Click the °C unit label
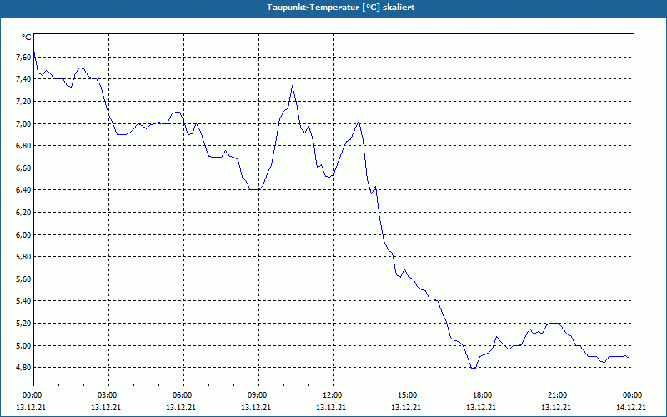Screen dimensions: 667x417 pyautogui.click(x=26, y=38)
